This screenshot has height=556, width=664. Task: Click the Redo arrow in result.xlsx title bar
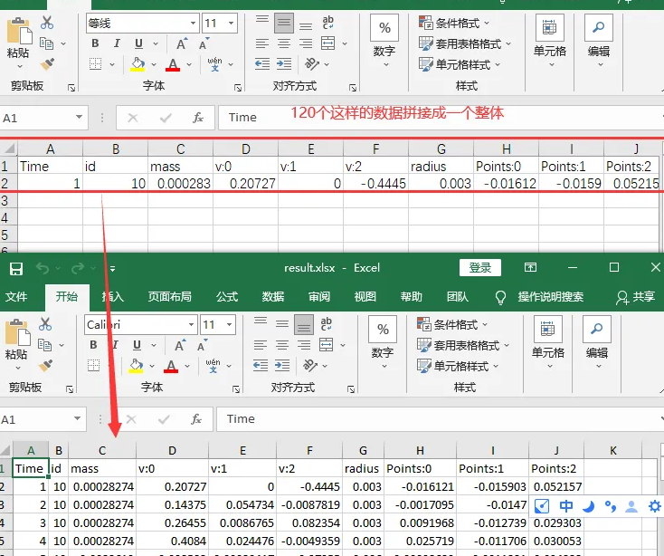tap(78, 268)
